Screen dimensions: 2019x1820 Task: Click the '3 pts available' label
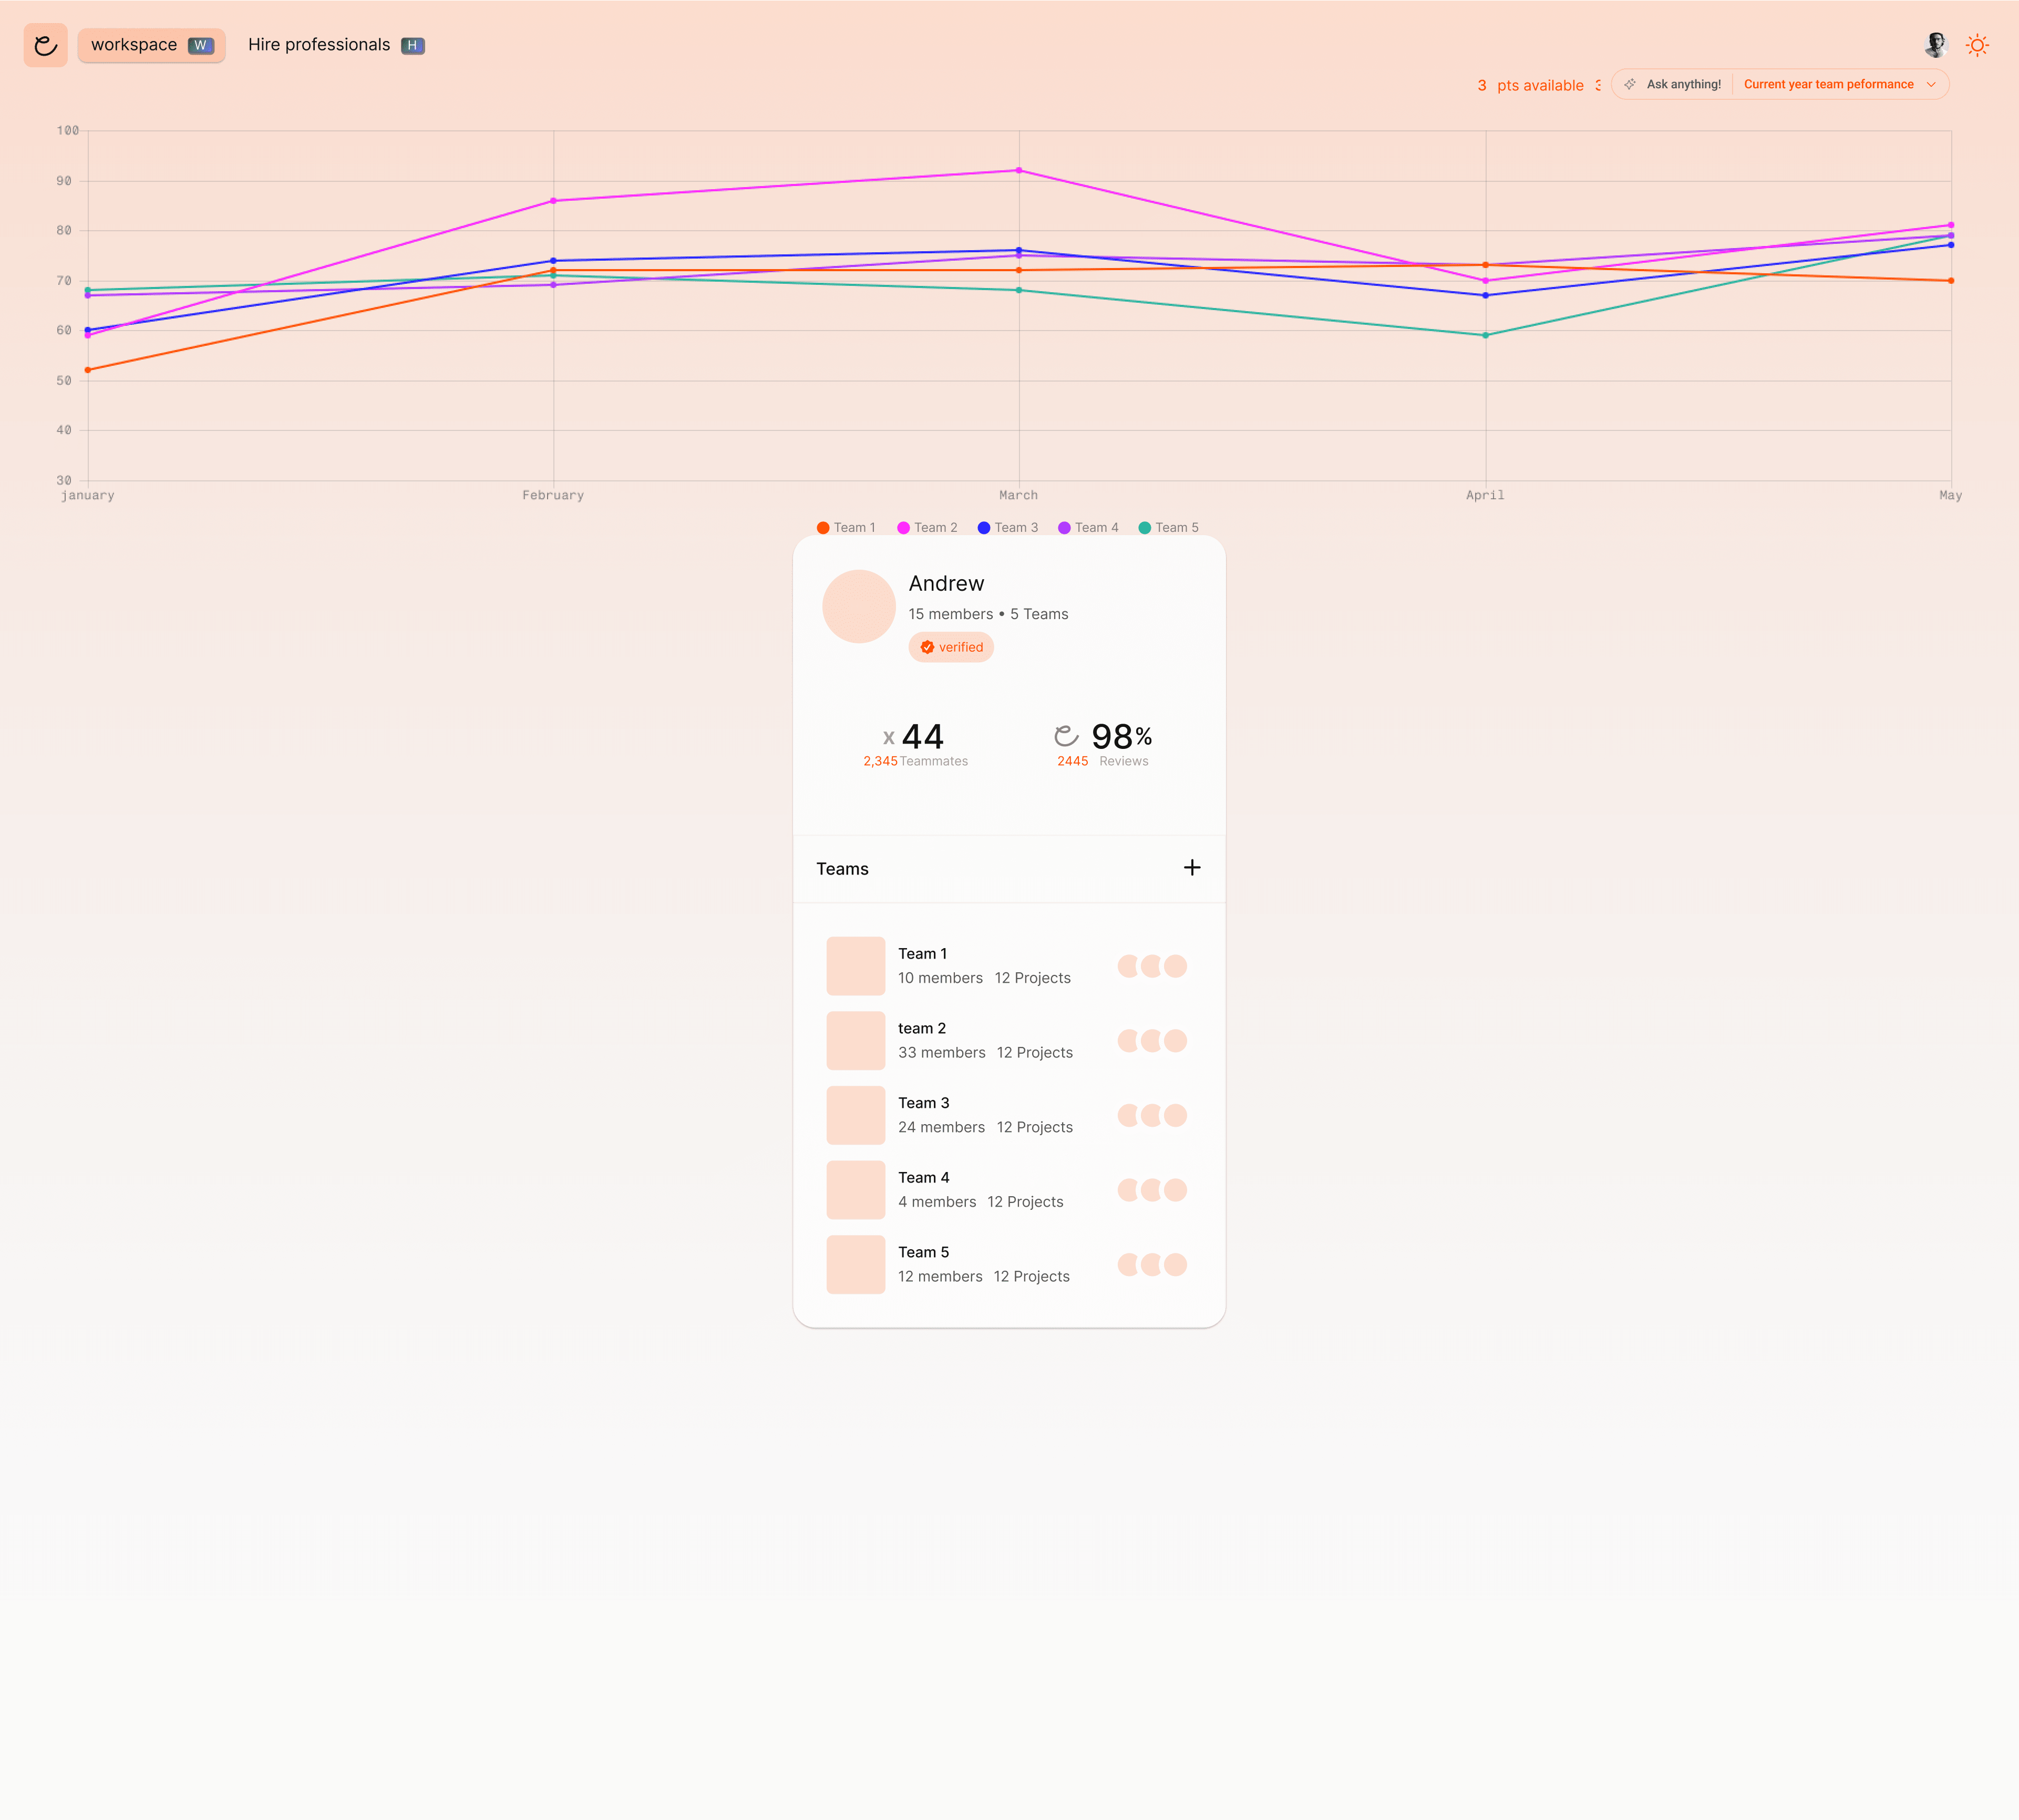coord(1530,85)
